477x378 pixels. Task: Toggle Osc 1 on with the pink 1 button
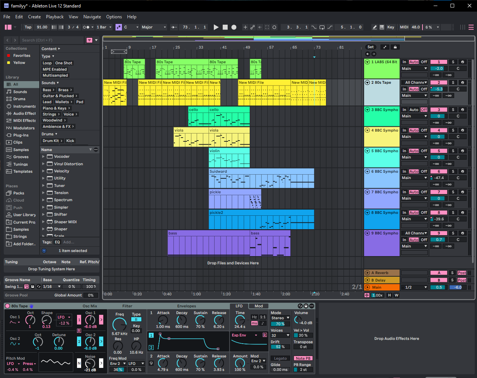coord(79,320)
